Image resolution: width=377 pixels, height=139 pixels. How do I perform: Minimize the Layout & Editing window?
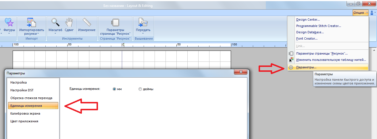coord(350,4)
